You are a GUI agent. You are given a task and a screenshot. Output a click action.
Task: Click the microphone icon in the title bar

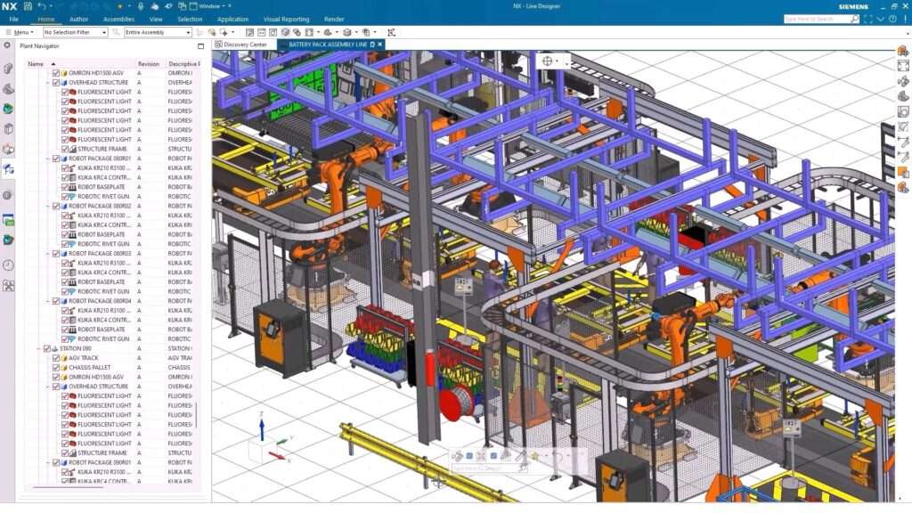point(141,6)
